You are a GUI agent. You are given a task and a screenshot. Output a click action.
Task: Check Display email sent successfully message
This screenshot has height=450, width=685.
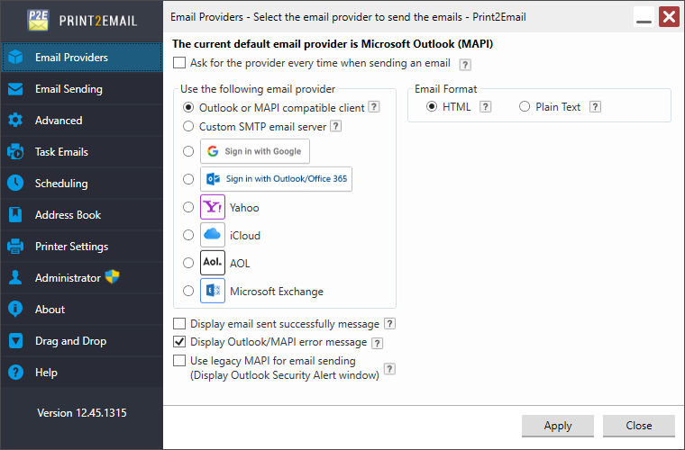point(179,324)
